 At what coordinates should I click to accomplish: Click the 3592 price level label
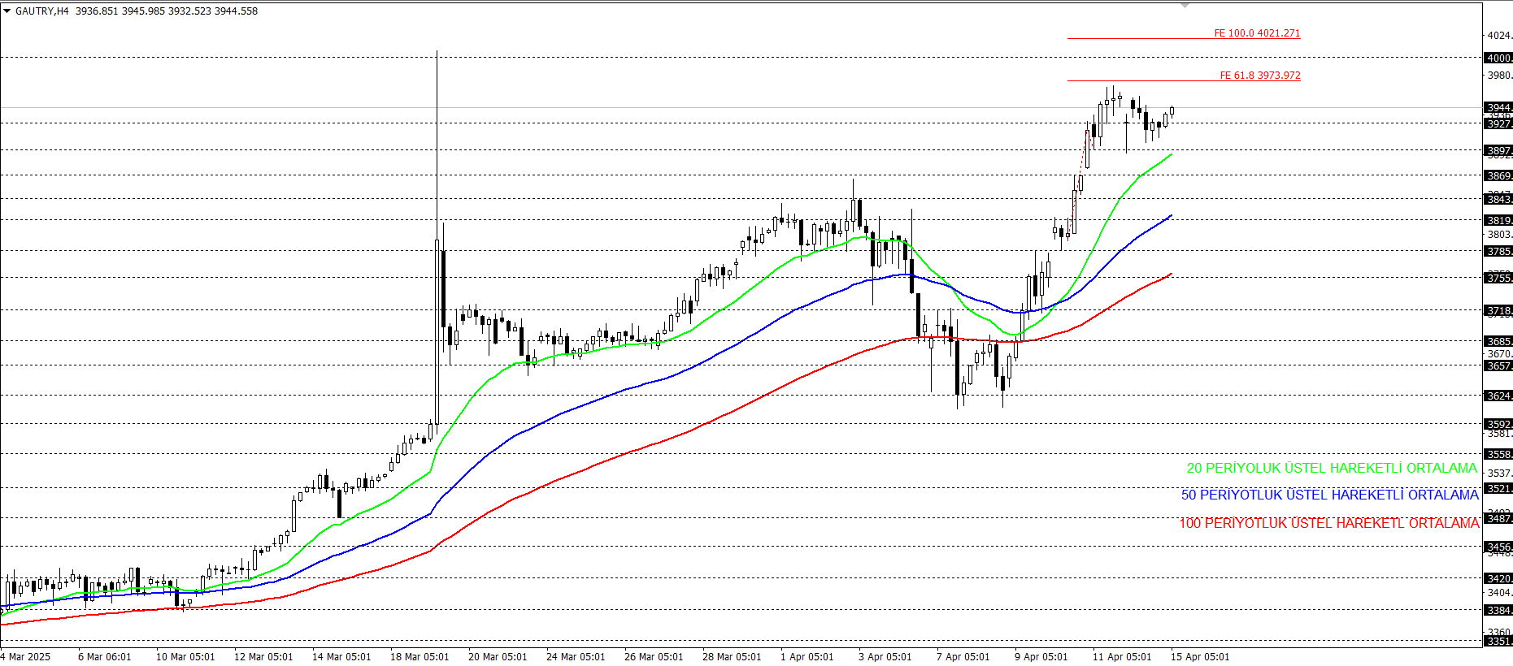pyautogui.click(x=1498, y=424)
